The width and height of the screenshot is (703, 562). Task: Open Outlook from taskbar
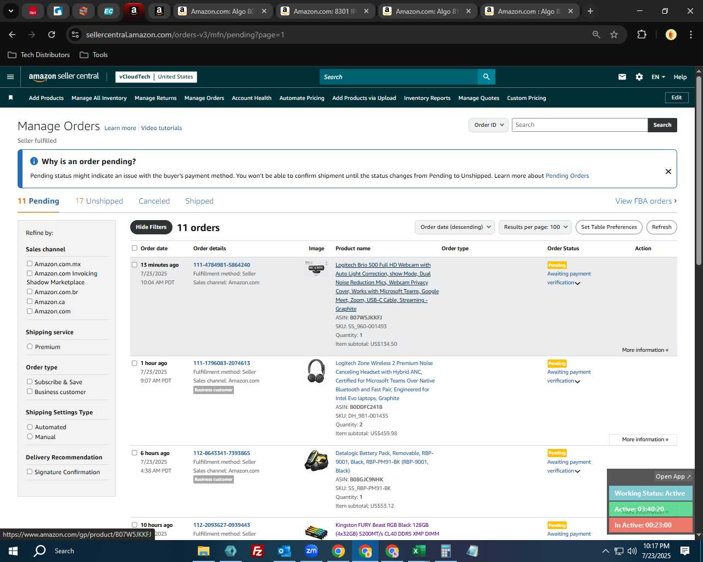click(x=284, y=551)
